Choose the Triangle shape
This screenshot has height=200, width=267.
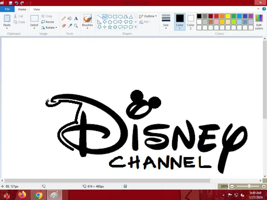131,17
